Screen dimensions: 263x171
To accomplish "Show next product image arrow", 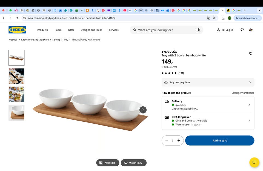I will click(143, 110).
